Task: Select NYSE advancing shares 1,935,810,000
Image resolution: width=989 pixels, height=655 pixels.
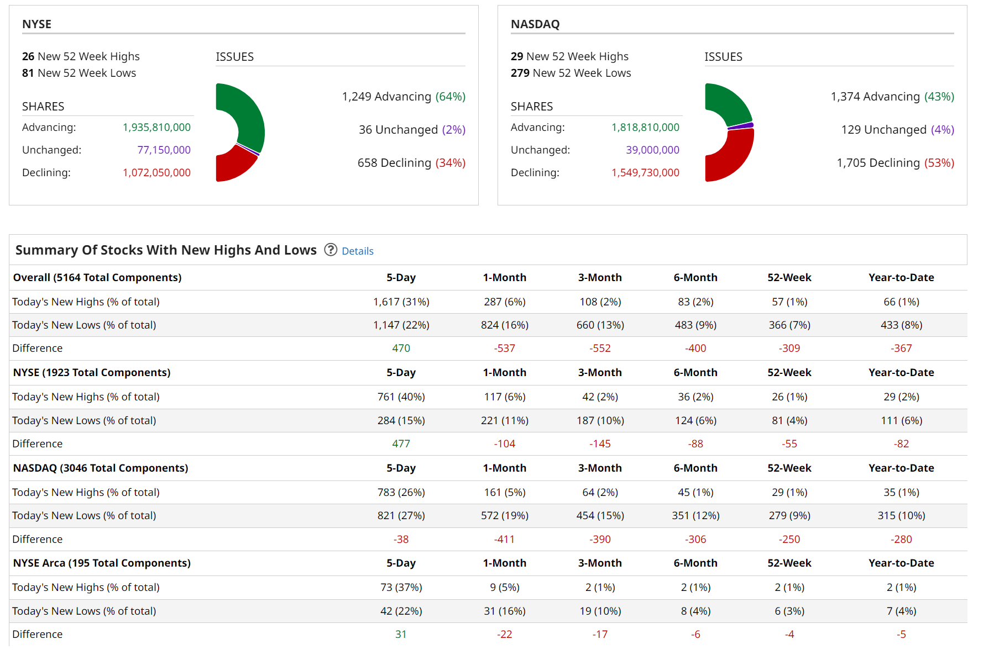Action: (156, 128)
